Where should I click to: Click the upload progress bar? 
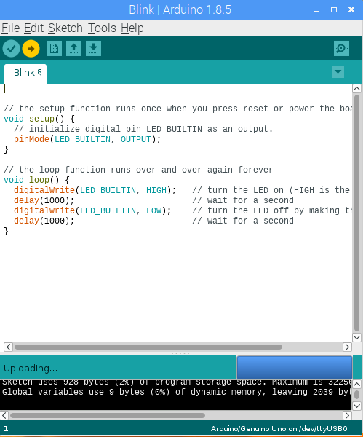(x=295, y=368)
